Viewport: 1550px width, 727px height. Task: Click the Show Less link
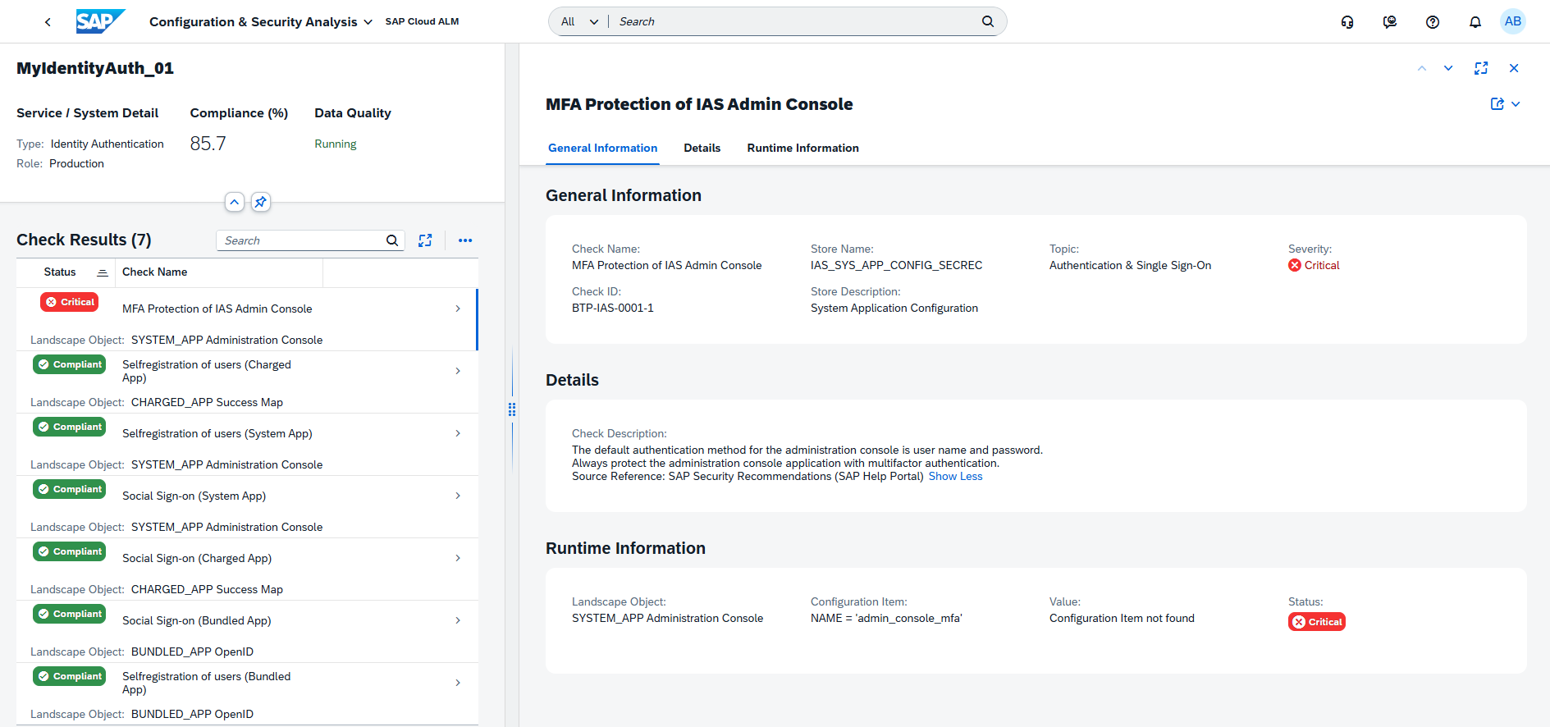tap(955, 477)
